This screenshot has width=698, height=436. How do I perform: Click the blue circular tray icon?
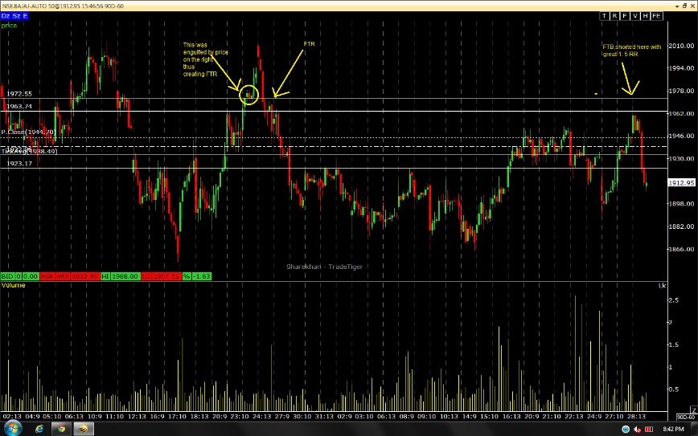point(626,430)
